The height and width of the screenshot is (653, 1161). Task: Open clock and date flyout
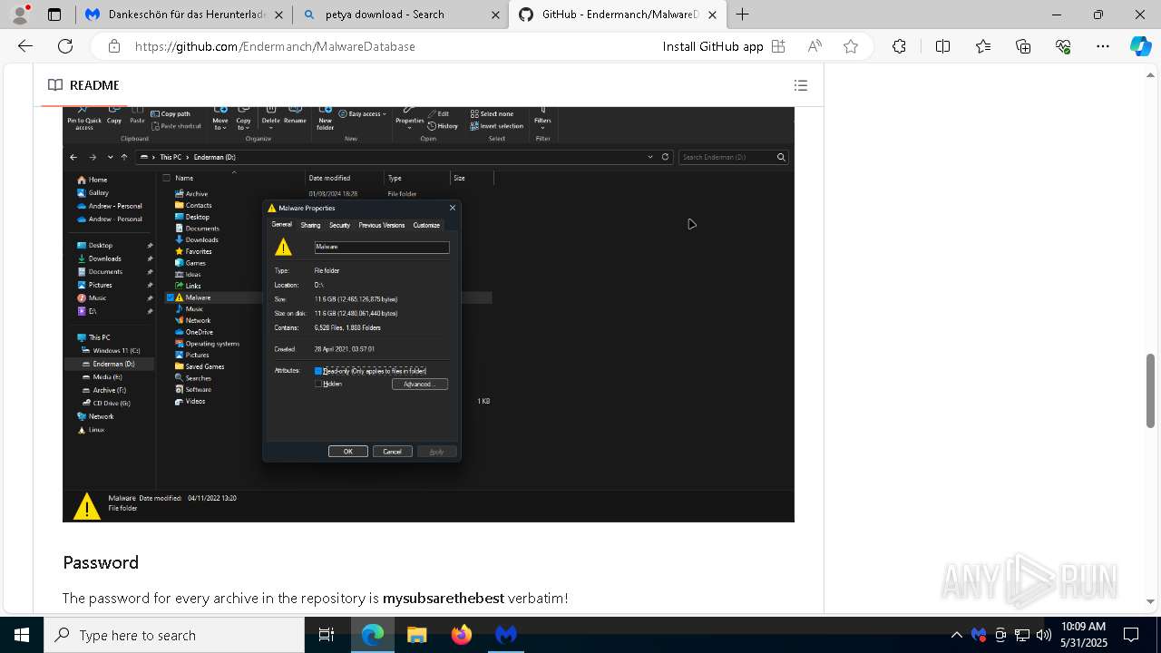coord(1083,635)
